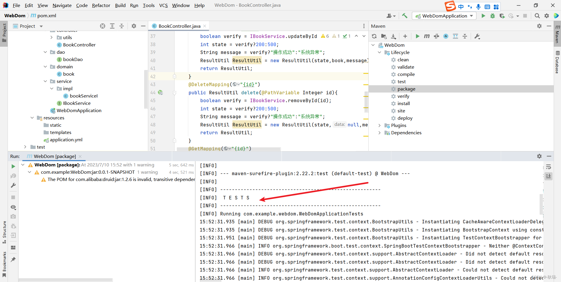Open the Structure tool window
Screen dimensions: 561x282
pyautogui.click(x=4, y=232)
